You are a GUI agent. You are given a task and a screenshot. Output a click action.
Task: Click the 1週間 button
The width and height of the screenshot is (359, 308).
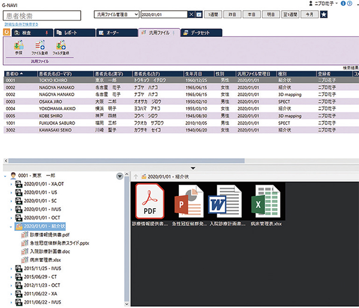click(x=214, y=14)
